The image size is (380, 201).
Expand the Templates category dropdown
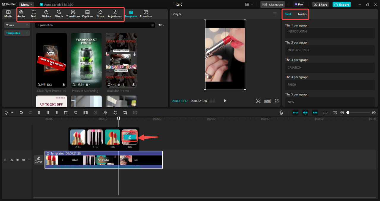(x=17, y=33)
